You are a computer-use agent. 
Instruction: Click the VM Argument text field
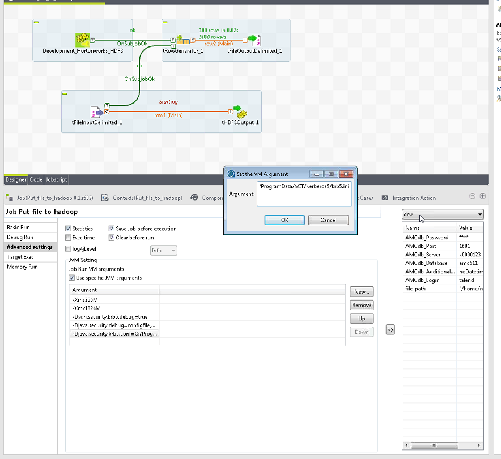[x=304, y=194]
